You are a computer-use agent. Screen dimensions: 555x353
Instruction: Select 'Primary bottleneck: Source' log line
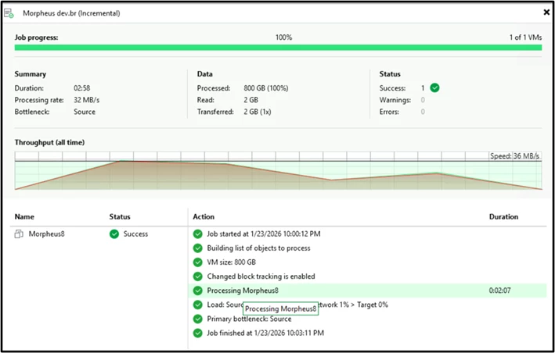tap(249, 319)
